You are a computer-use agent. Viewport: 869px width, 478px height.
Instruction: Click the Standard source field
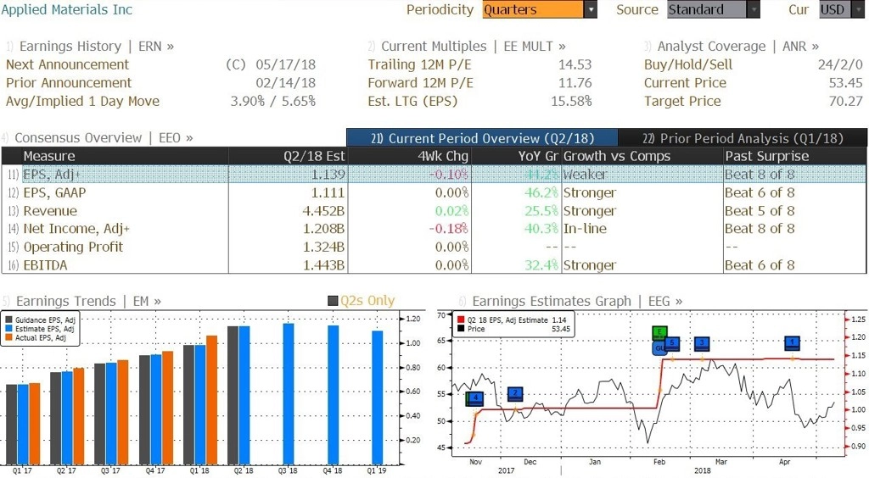pos(707,9)
